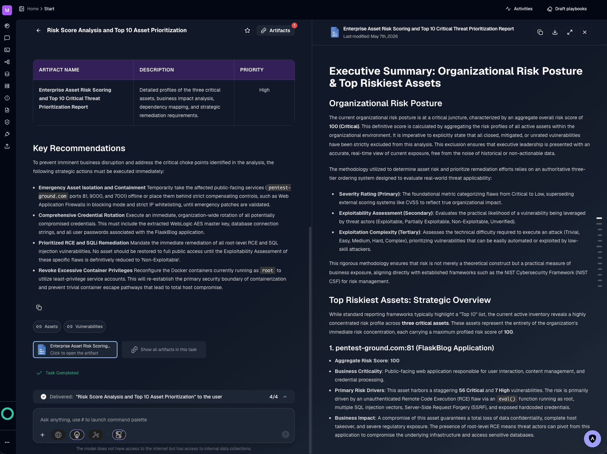Screen dimensions: 607x454
Task: Toggle the knowledge graph option
Action: [96, 435]
